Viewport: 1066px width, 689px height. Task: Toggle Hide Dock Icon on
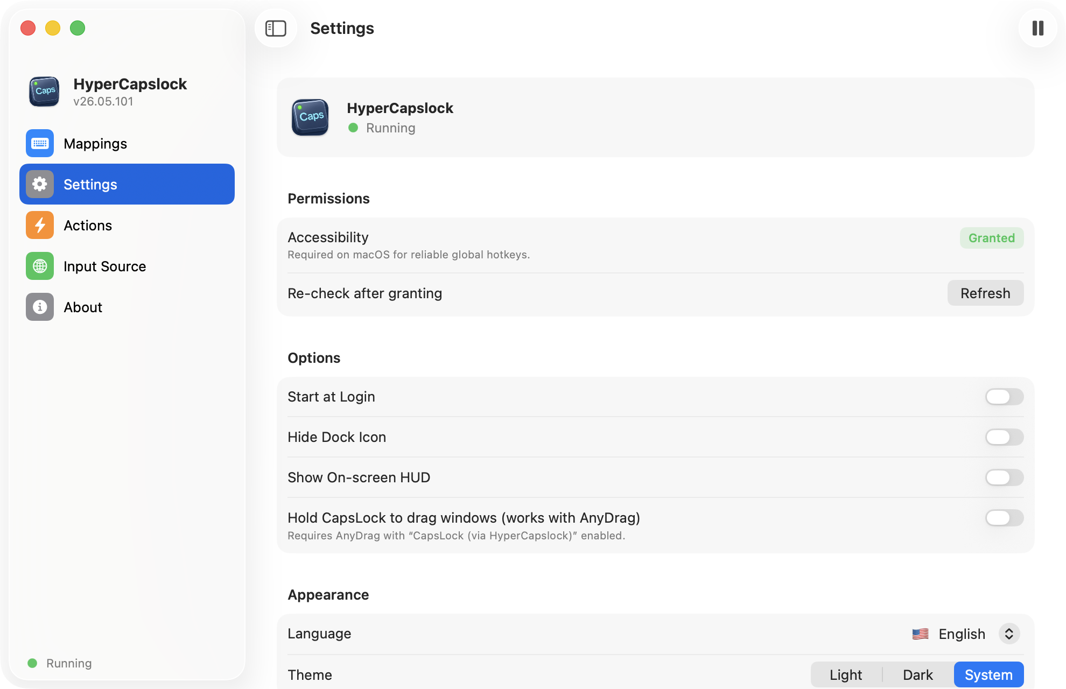click(1004, 437)
